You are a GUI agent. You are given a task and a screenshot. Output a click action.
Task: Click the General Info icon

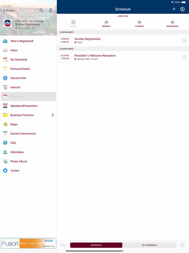(5, 78)
